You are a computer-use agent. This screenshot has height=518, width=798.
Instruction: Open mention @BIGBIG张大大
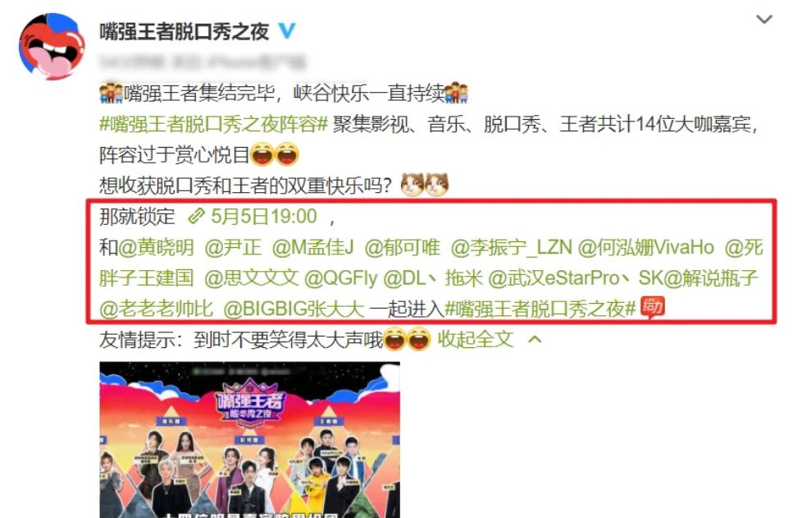[x=294, y=309]
